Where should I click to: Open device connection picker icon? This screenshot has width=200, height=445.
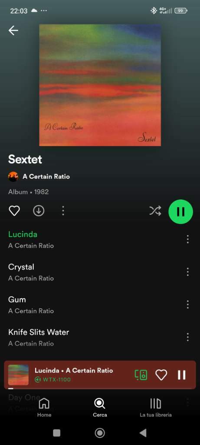click(x=141, y=375)
